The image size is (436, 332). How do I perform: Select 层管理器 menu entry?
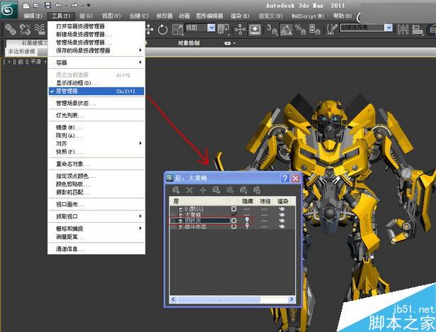96,91
